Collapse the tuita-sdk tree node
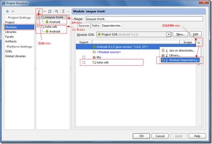 click(x=38, y=27)
